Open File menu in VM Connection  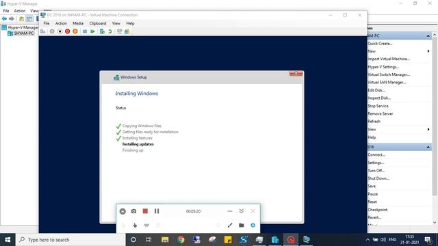coord(47,23)
